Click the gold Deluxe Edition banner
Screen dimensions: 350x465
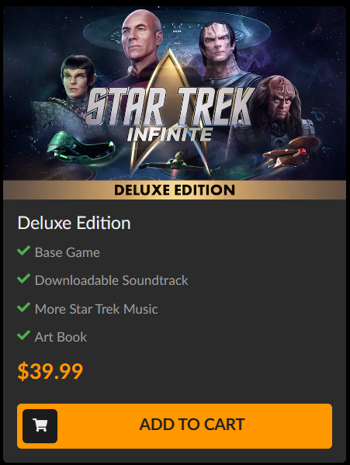[175, 189]
